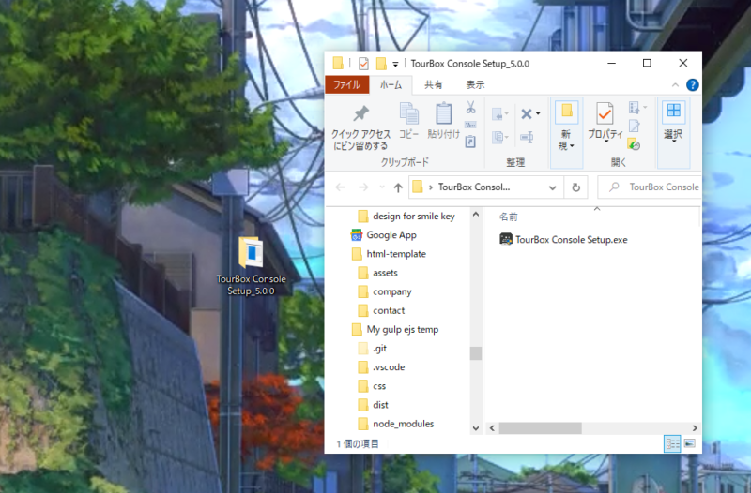Image resolution: width=751 pixels, height=493 pixels.
Task: Click the Edit icon in ribbon
Action: (635, 126)
